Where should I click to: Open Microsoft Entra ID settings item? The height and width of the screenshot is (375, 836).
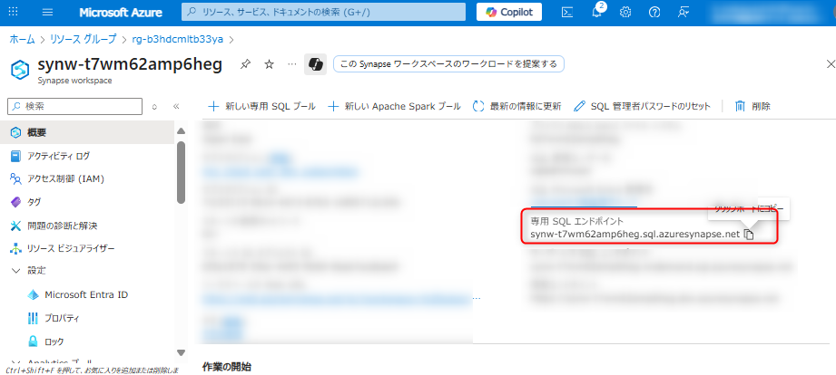(87, 294)
